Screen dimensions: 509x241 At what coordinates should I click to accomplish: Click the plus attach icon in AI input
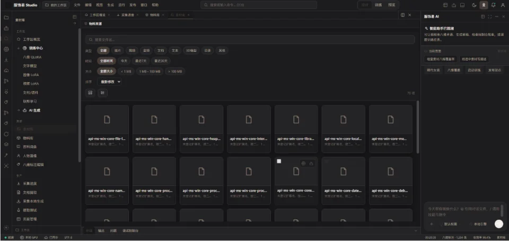click(x=432, y=224)
